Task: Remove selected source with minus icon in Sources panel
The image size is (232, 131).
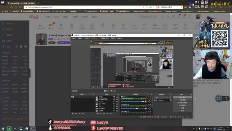Action: pos(100,114)
